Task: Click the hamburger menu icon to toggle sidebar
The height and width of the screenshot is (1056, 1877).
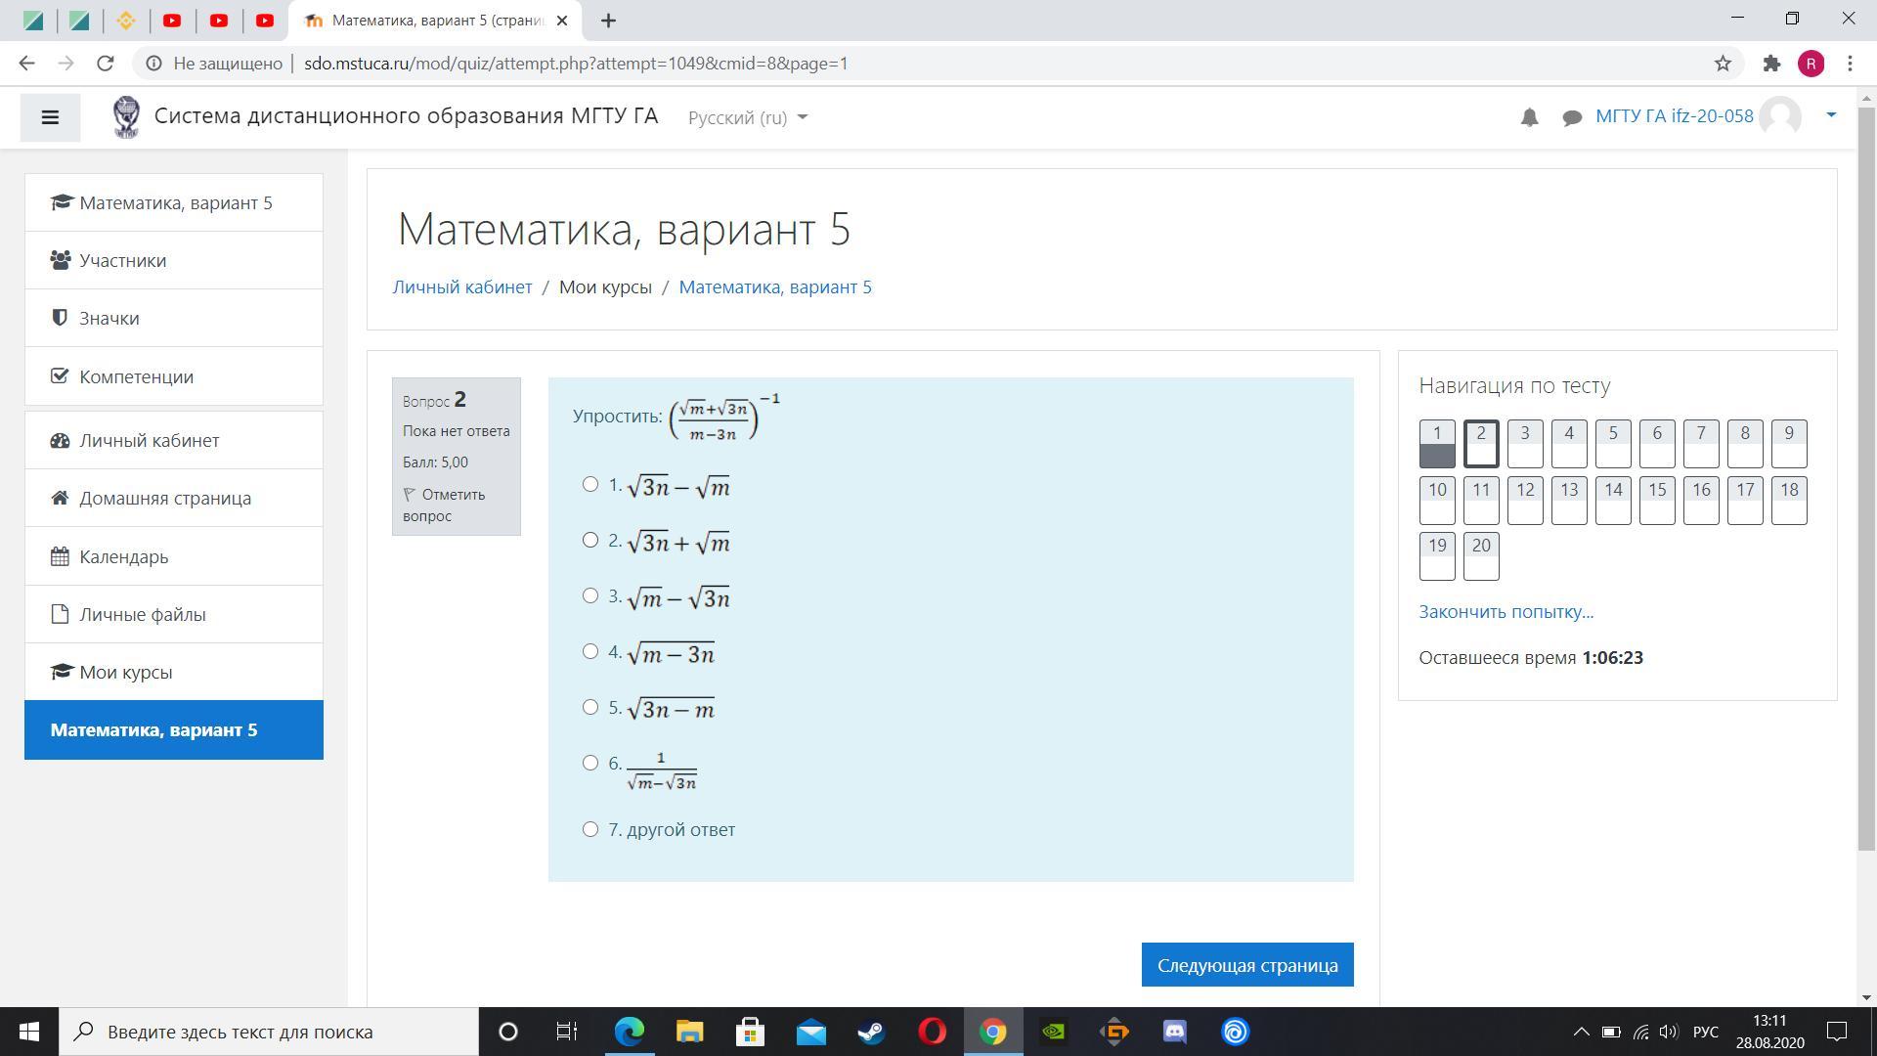Action: pos(50,117)
